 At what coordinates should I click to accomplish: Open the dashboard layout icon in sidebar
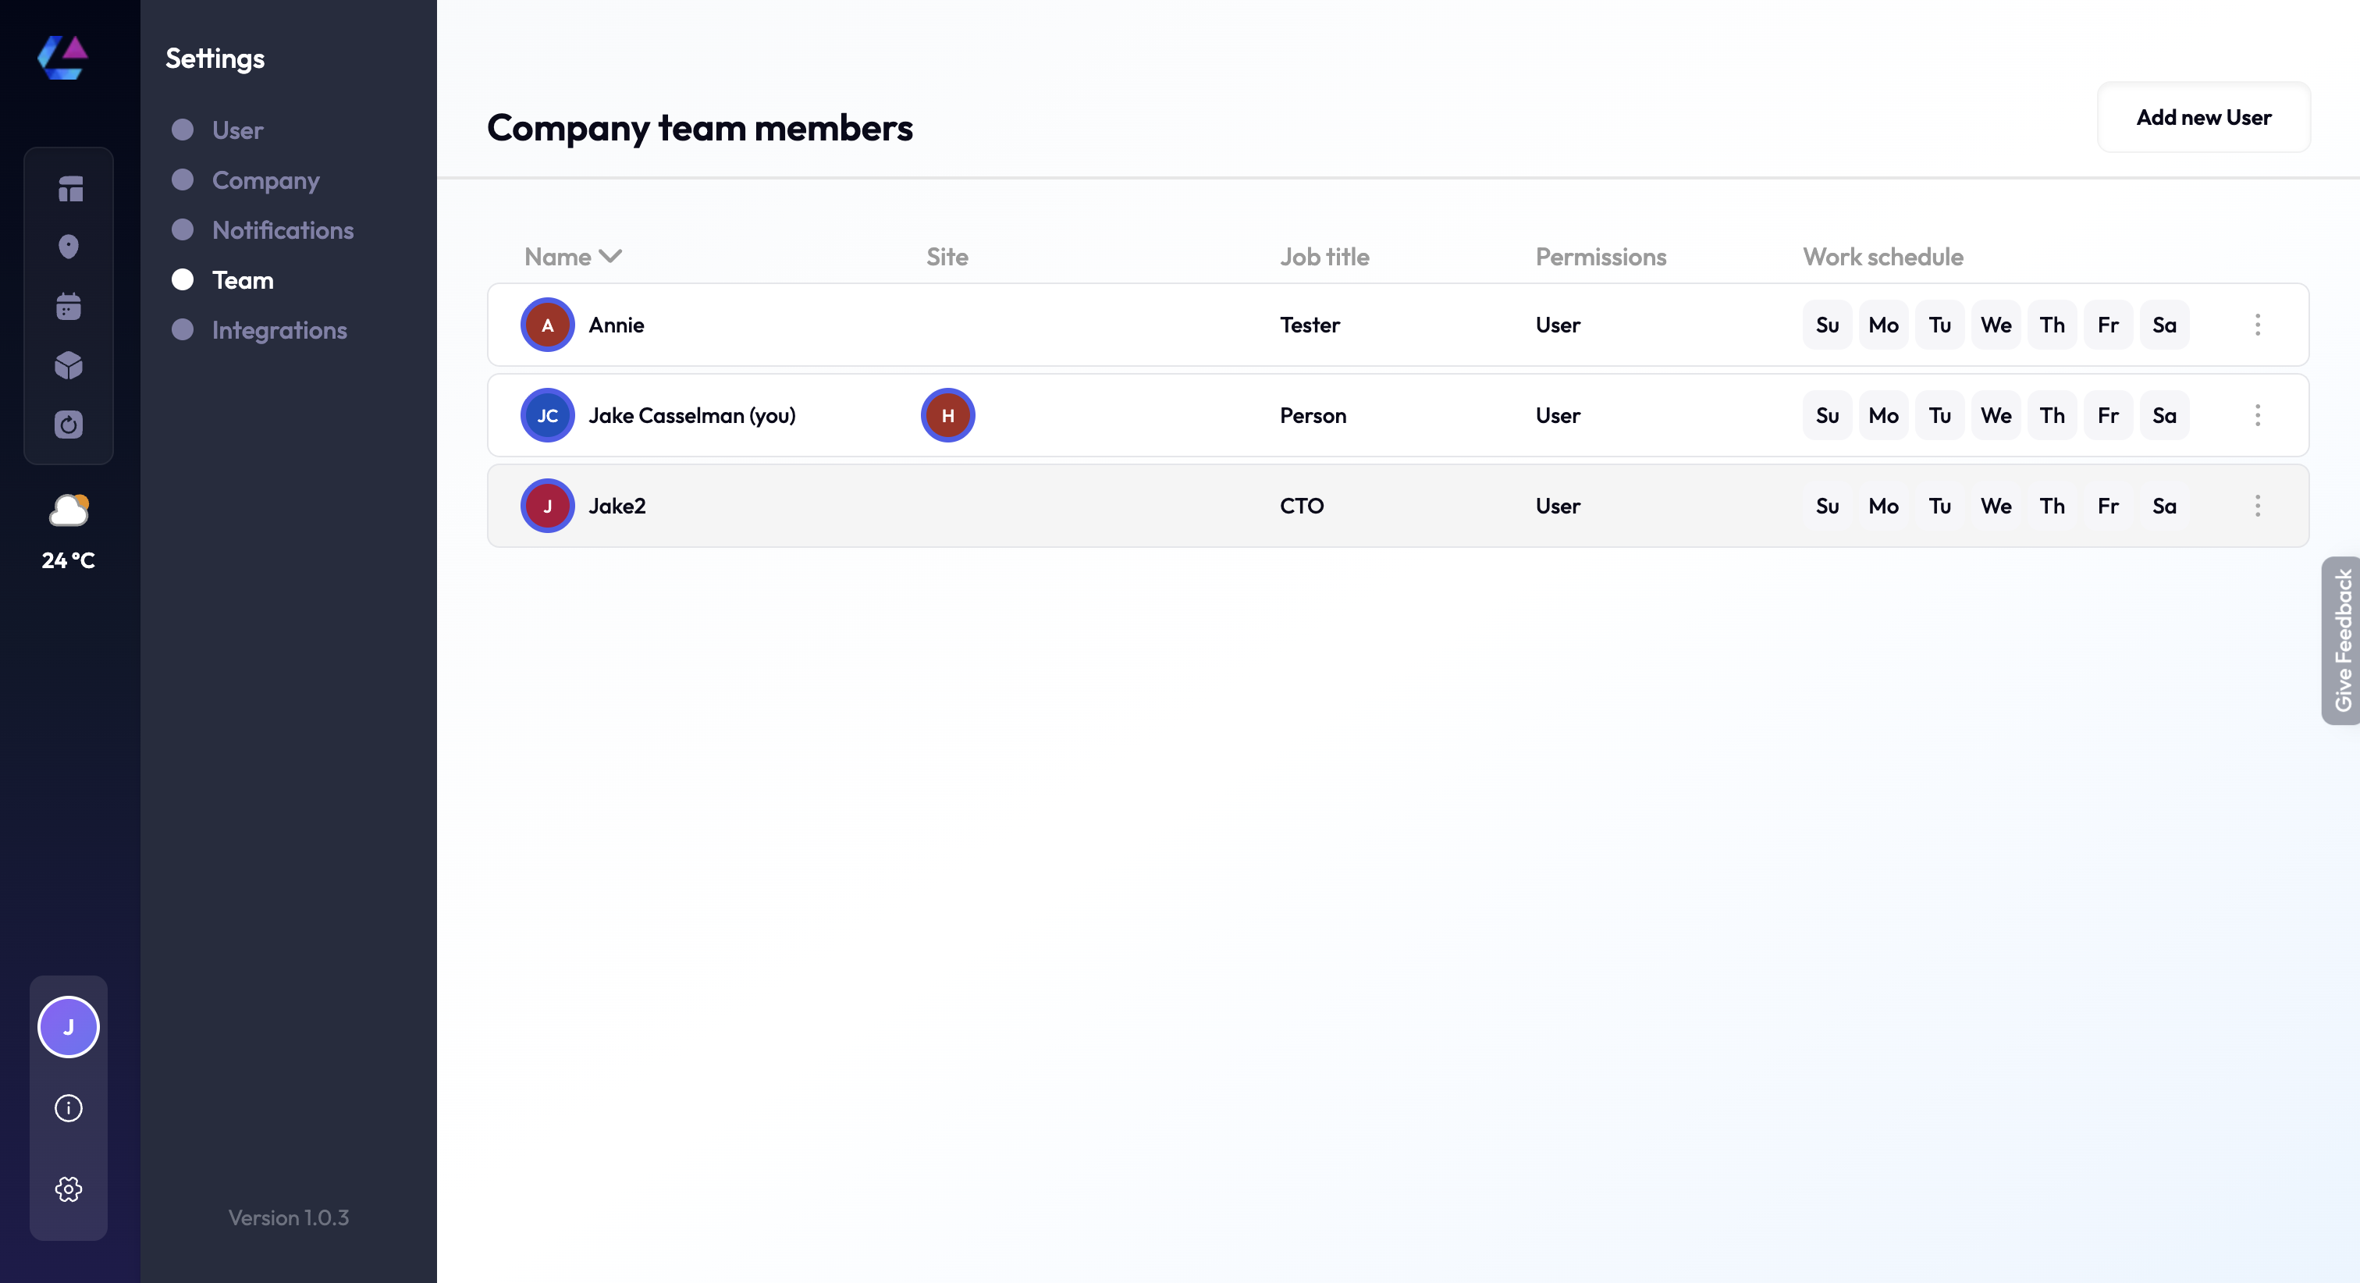coord(69,189)
